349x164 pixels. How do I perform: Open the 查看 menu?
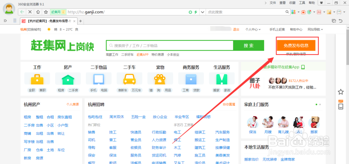[x=282, y=3]
